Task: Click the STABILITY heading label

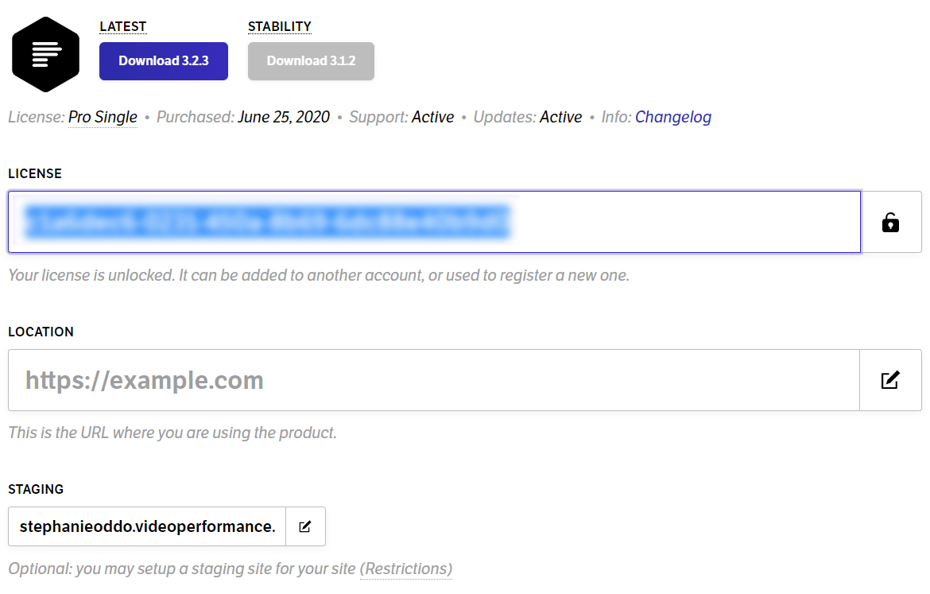Action: [x=279, y=27]
